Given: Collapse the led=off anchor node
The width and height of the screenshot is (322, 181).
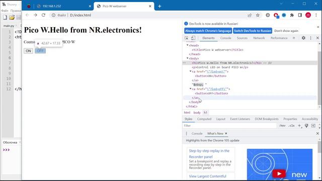Looking at the screenshot, I should (190, 89).
